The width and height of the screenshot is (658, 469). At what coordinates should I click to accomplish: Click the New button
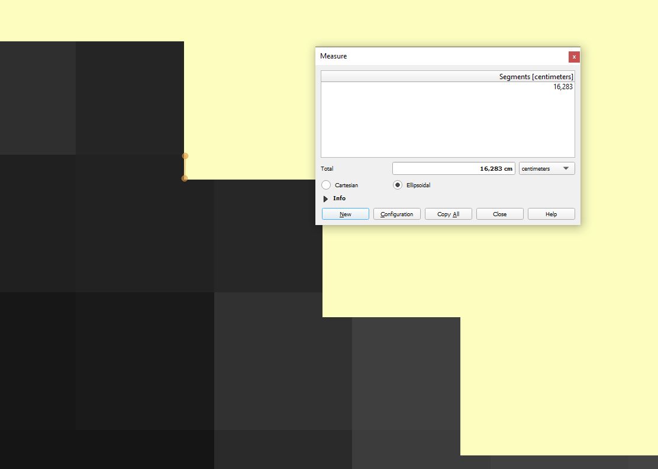tap(346, 214)
